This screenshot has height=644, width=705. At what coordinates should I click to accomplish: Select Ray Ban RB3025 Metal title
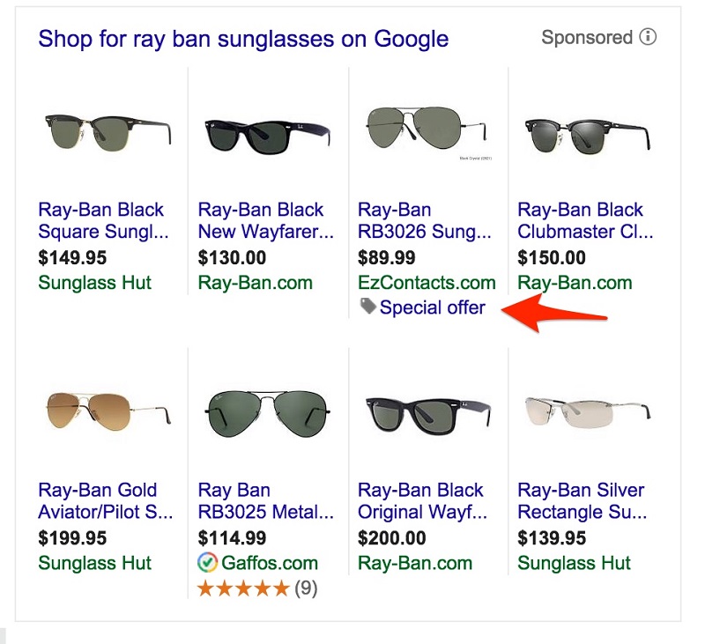coord(265,501)
